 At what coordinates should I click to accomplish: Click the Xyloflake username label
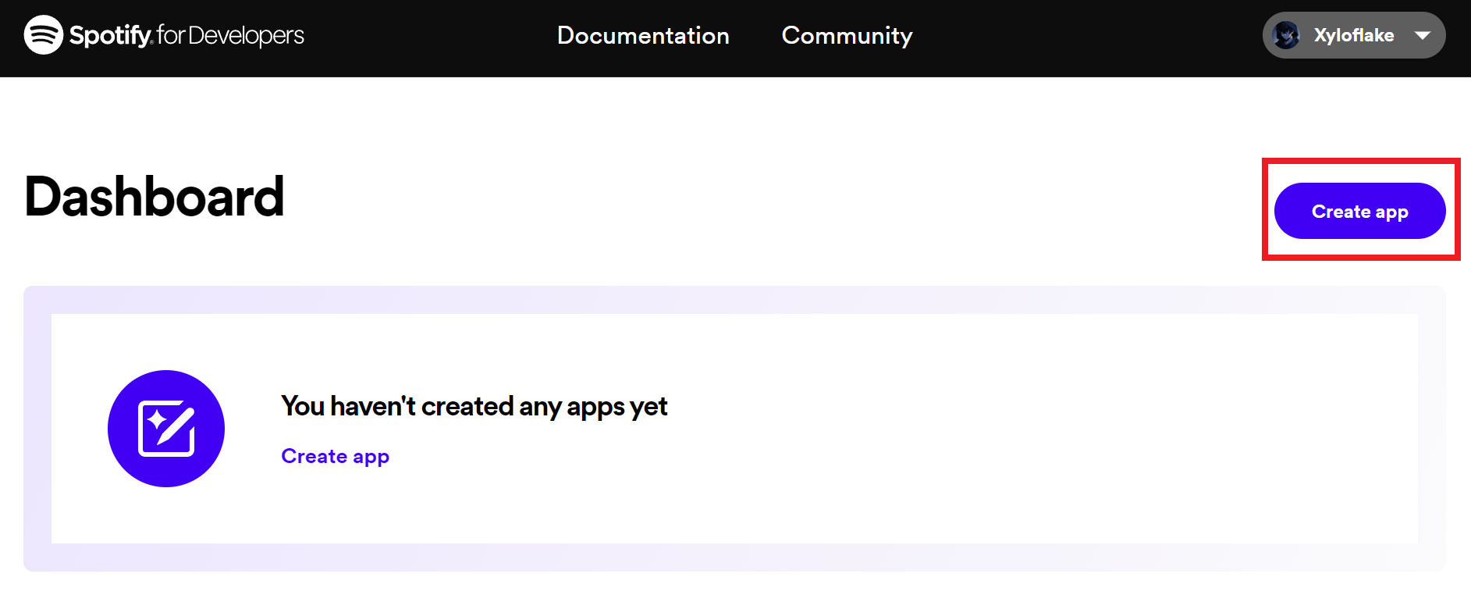[x=1354, y=35]
